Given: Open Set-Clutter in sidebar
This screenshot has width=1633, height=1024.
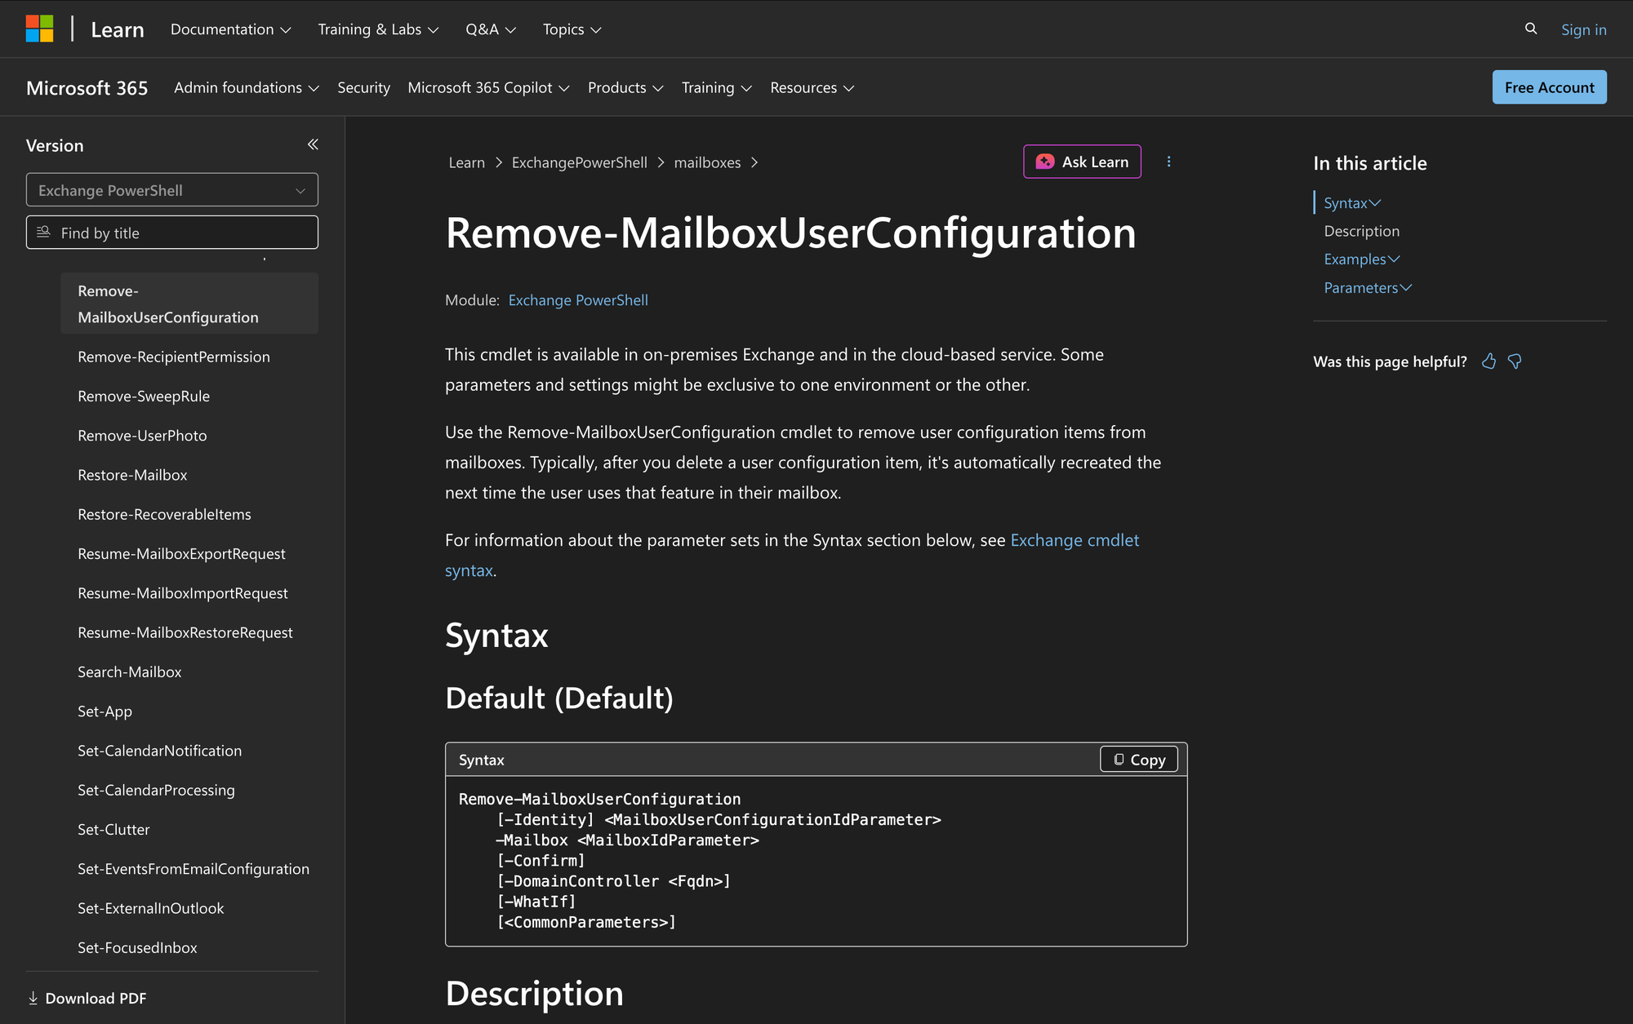Looking at the screenshot, I should coord(113,829).
